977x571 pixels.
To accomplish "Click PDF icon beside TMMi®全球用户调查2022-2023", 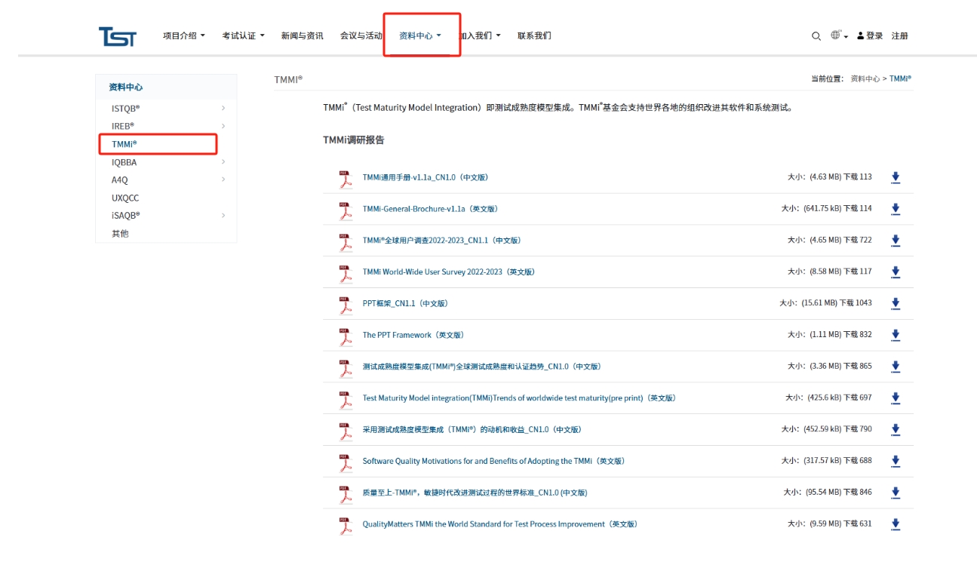I will tap(346, 241).
